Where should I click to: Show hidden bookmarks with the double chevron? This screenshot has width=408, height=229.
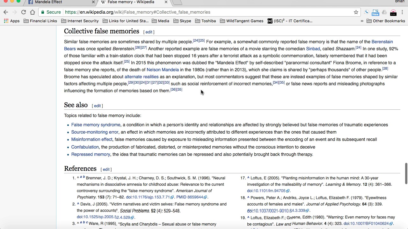(362, 21)
